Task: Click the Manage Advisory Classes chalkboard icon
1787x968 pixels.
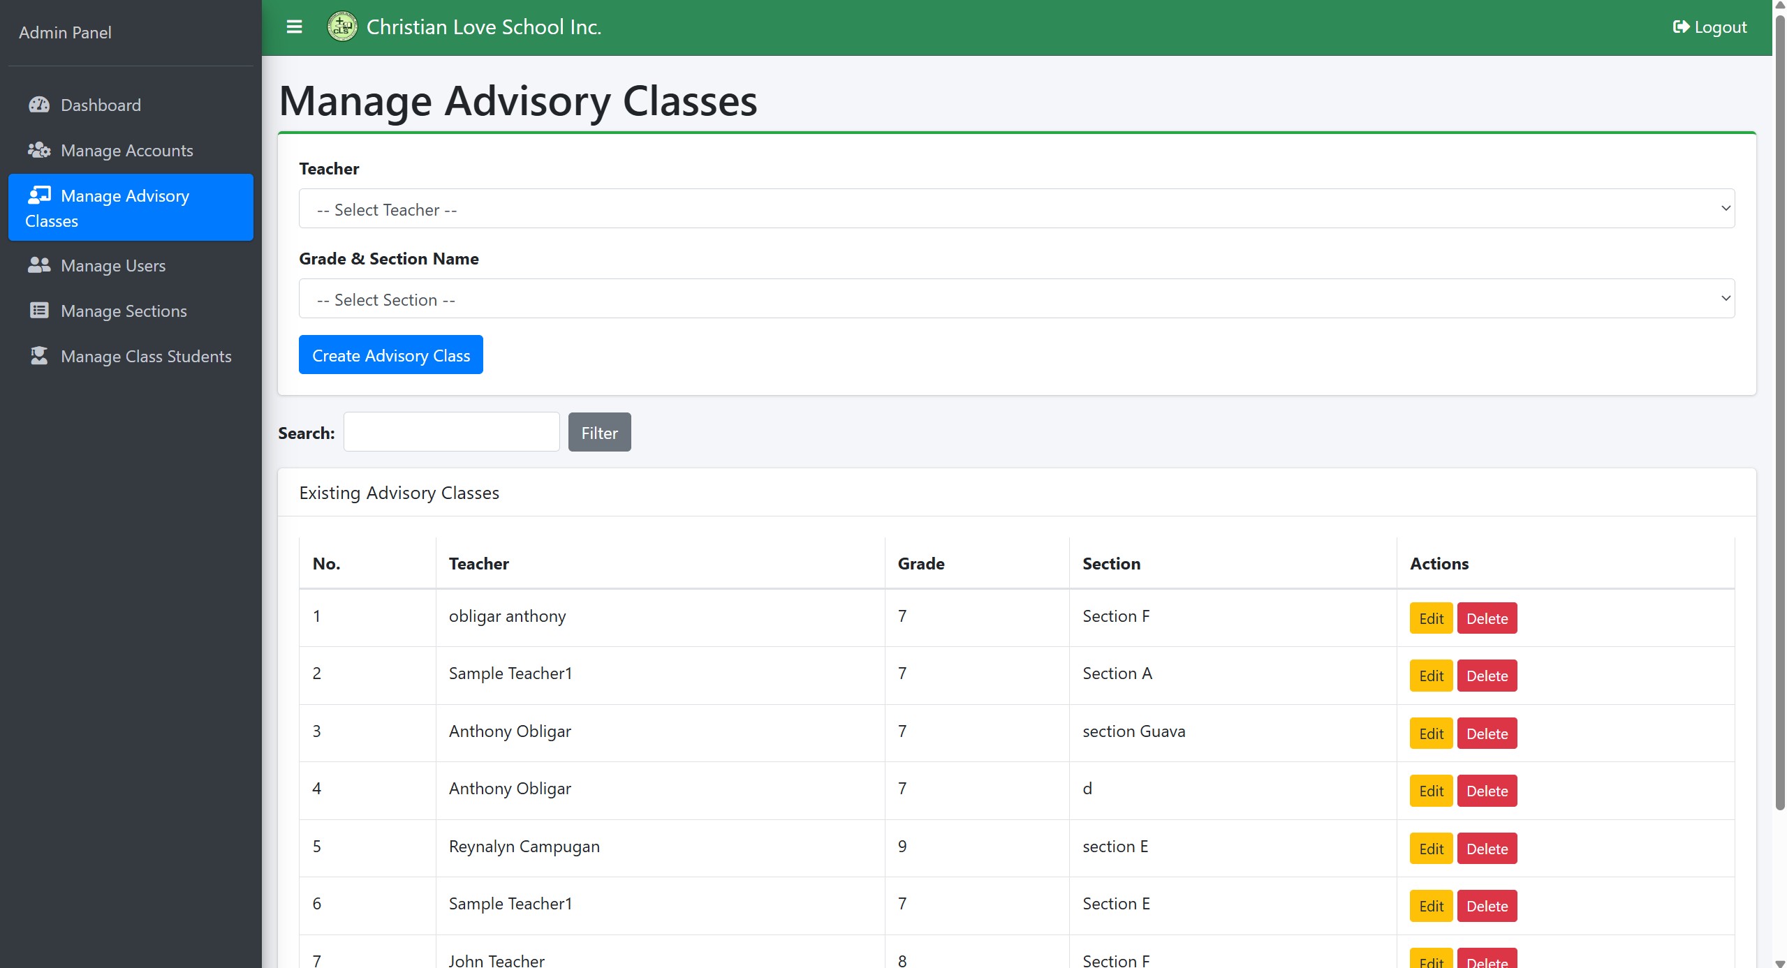Action: click(39, 195)
